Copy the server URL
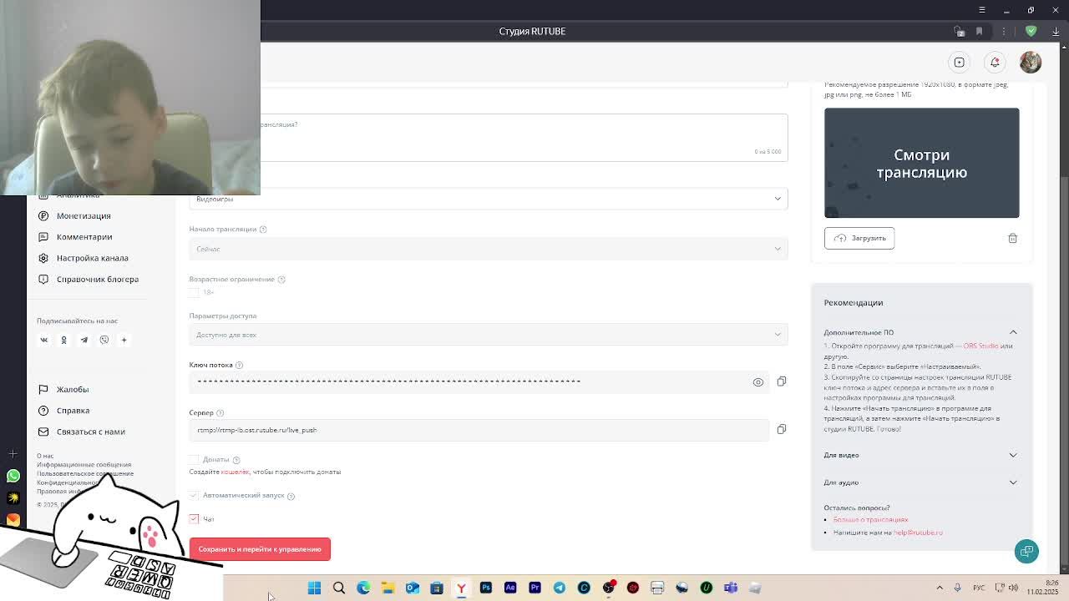This screenshot has width=1069, height=601. (x=782, y=429)
